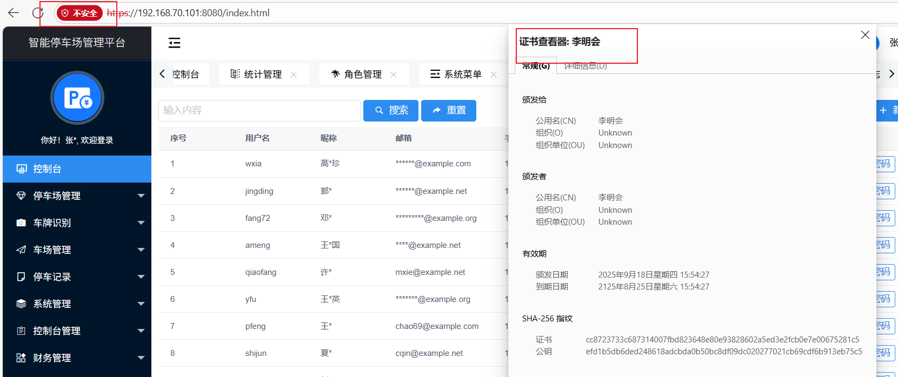Close the 系统菜单 tab
Screen dimensions: 898x377
(x=493, y=75)
